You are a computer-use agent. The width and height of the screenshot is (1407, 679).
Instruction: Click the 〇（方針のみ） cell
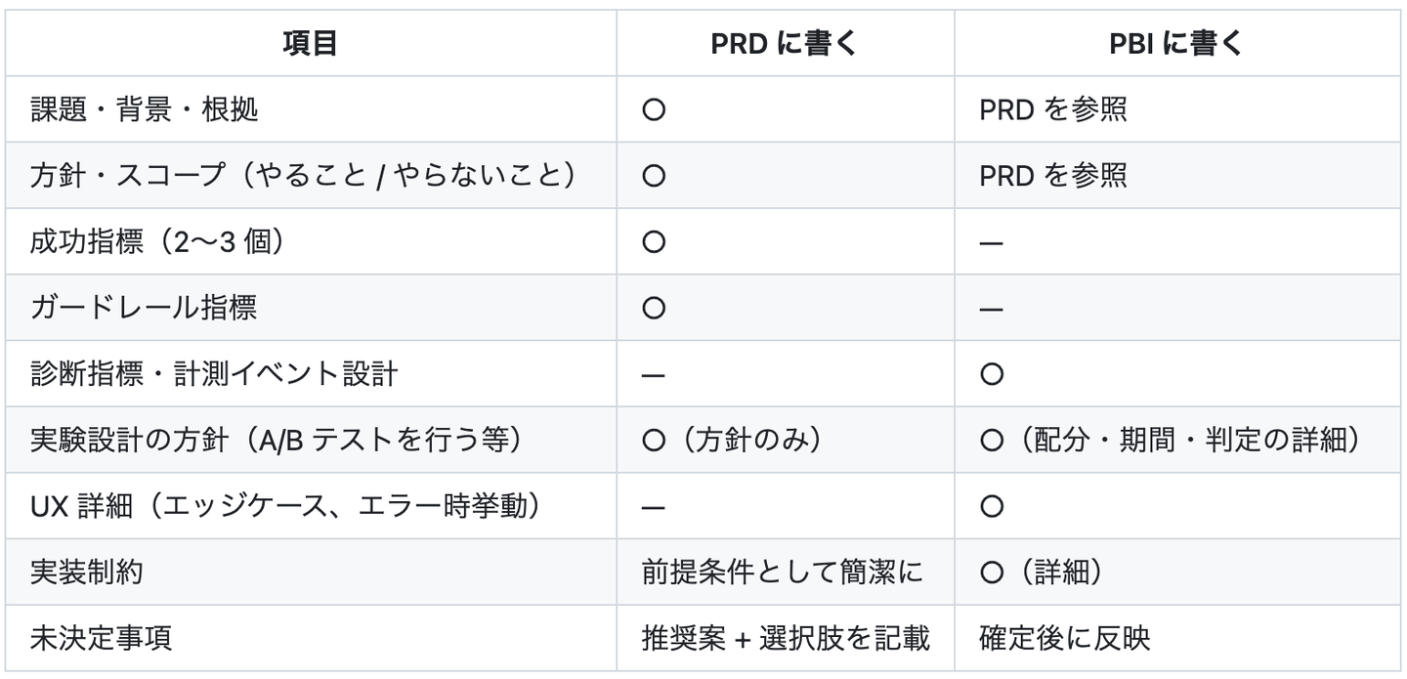(x=733, y=441)
